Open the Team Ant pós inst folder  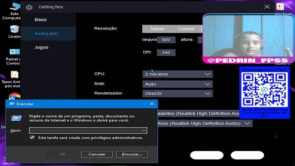click(12, 79)
